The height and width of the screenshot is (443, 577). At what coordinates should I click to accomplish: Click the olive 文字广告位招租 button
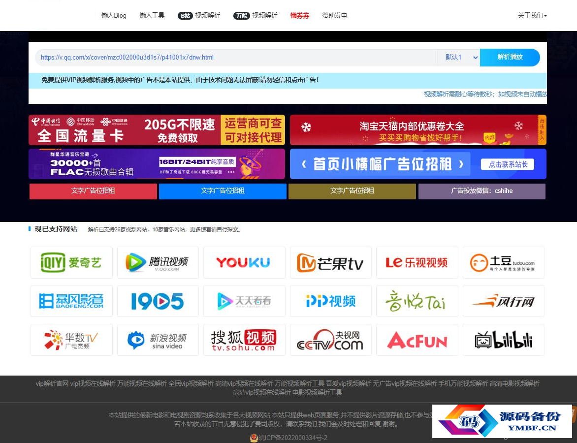click(352, 191)
